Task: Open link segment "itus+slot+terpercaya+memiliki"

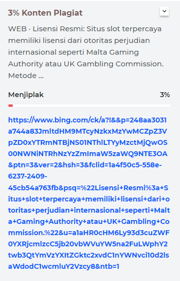Action: [x=62, y=199]
